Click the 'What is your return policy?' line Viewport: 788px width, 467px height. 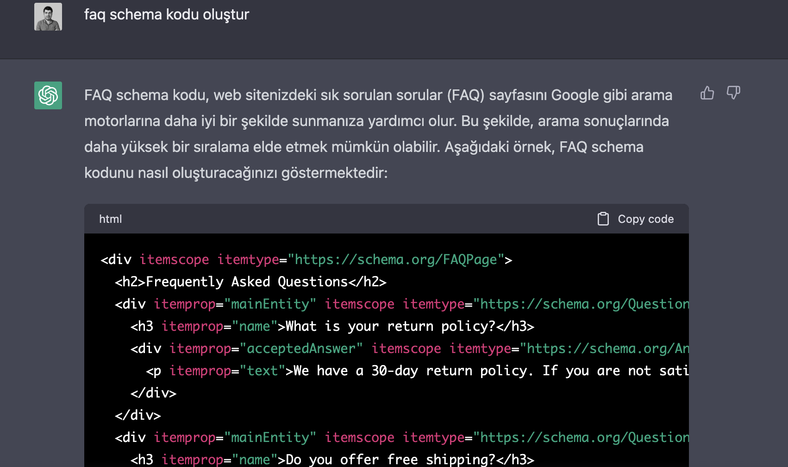(332, 327)
